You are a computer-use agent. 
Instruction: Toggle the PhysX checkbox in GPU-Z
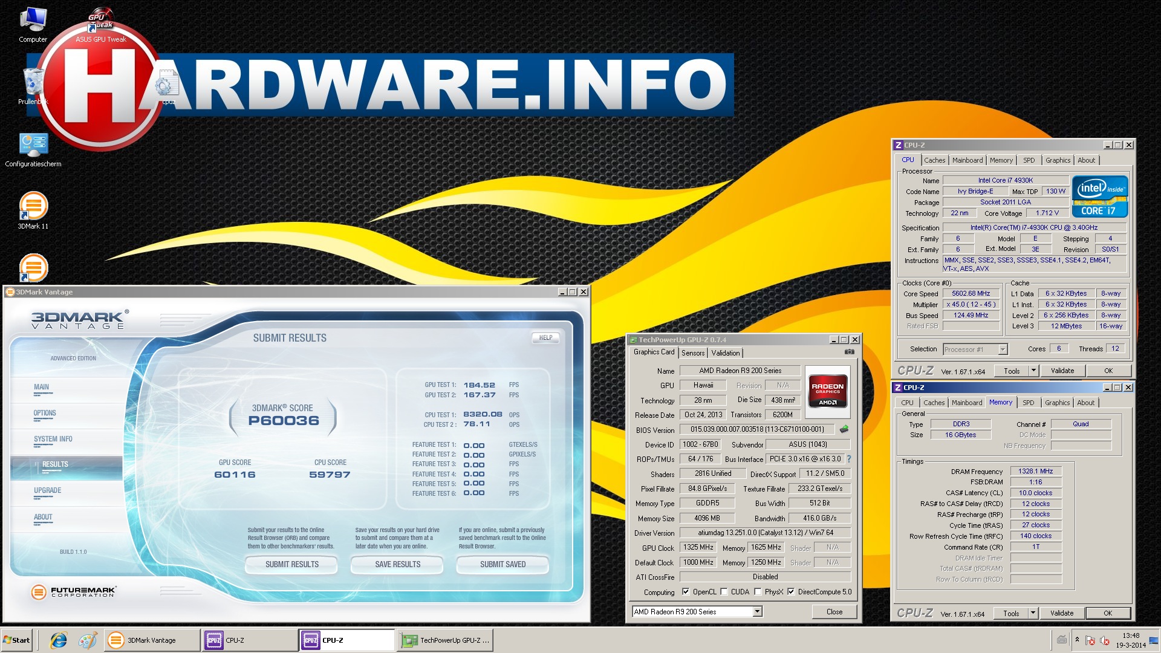pos(758,592)
